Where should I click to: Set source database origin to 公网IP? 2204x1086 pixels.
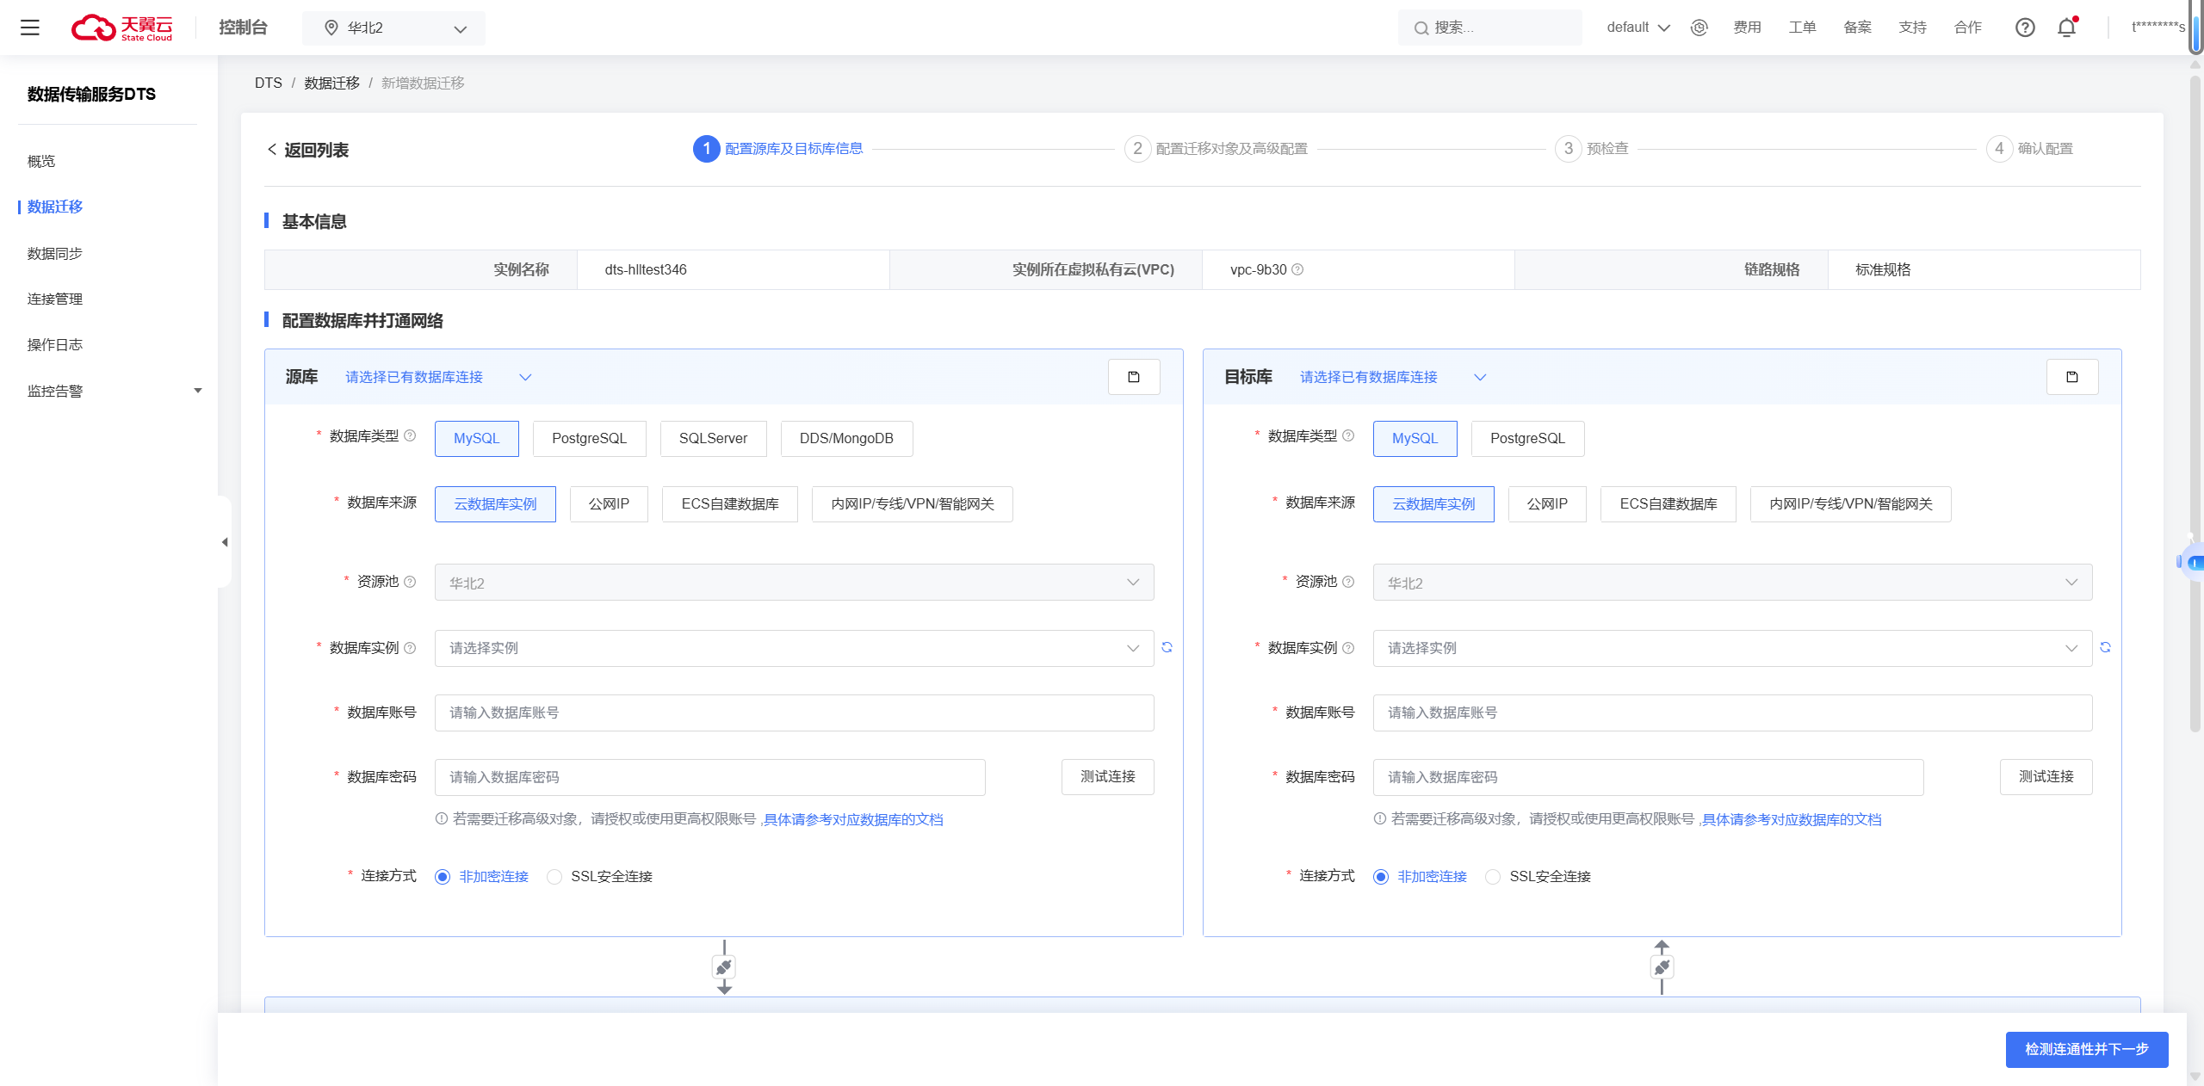tap(609, 504)
